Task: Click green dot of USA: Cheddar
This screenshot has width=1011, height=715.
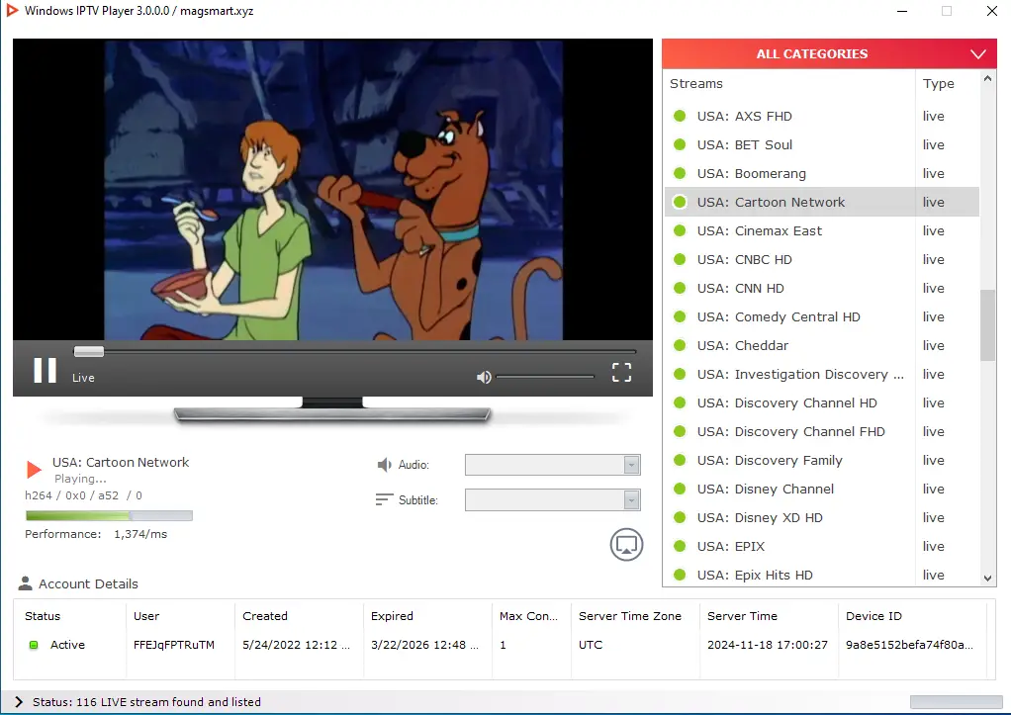Action: click(680, 345)
